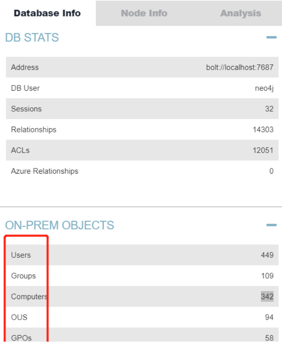Click the GPOs label
Image resolution: width=282 pixels, height=342 pixels.
[x=21, y=338]
